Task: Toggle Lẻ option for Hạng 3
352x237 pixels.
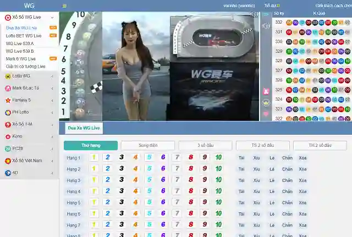Action: tap(272, 180)
